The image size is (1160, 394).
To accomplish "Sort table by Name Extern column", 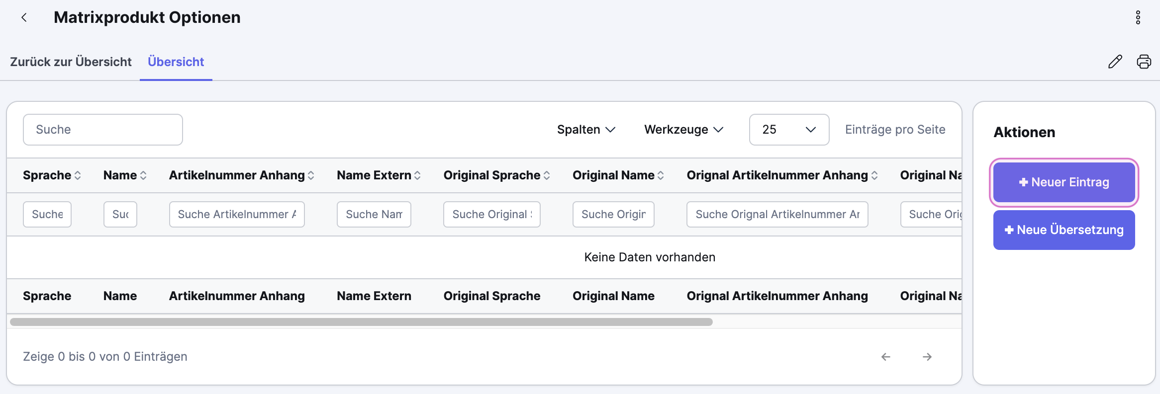I will pyautogui.click(x=379, y=175).
